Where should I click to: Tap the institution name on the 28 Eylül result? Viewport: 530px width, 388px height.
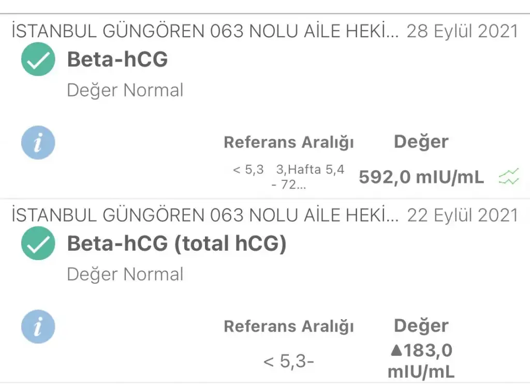[x=205, y=31]
